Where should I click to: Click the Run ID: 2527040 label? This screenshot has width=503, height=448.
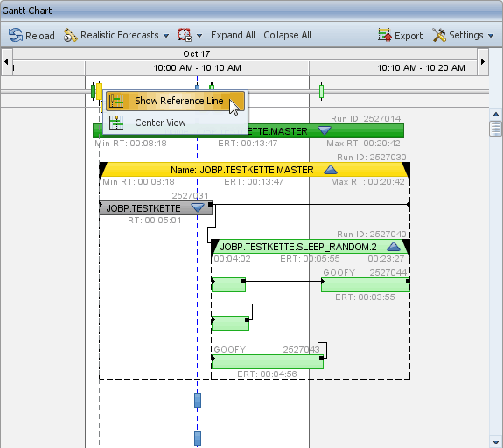pos(372,234)
